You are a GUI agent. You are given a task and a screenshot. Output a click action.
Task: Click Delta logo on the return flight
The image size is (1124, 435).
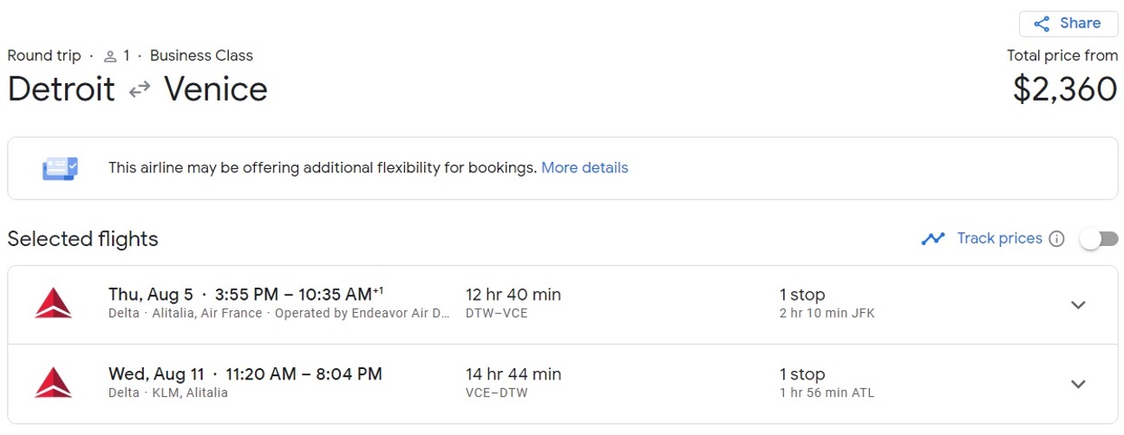(x=53, y=383)
